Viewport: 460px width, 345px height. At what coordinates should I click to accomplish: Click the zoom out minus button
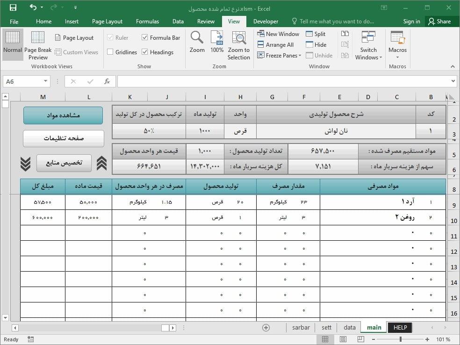pyautogui.click(x=374, y=339)
